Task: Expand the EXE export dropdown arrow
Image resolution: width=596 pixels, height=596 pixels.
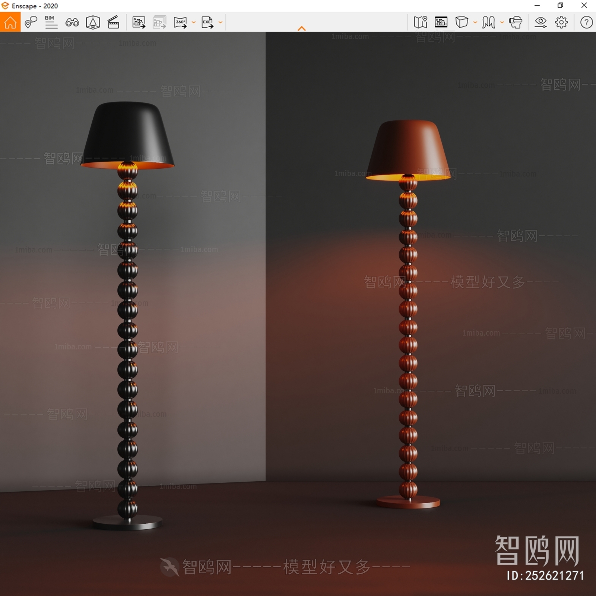Action: coord(221,22)
